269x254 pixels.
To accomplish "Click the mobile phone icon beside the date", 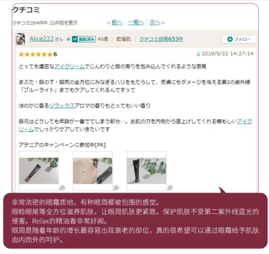I will click(x=198, y=54).
